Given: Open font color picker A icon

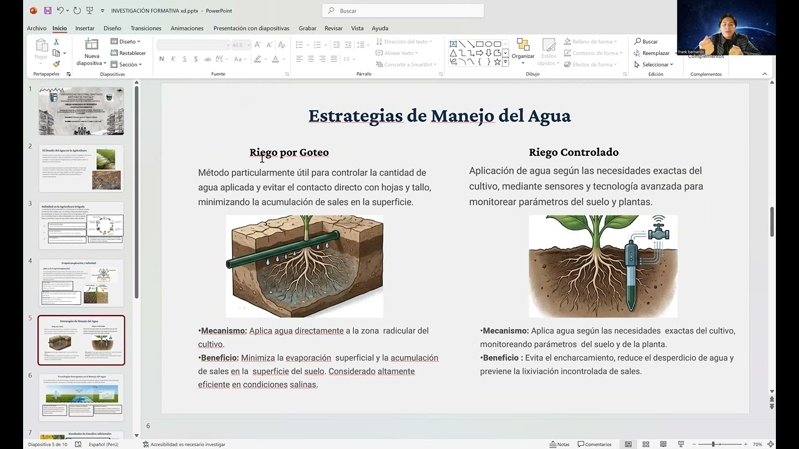Looking at the screenshot, I should (x=275, y=59).
